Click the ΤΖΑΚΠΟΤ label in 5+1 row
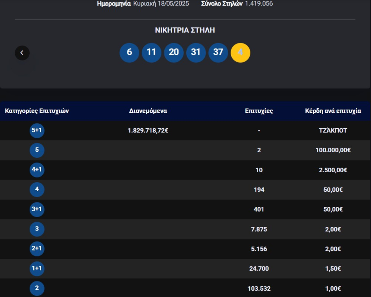This screenshot has height=297, width=371. pos(333,130)
